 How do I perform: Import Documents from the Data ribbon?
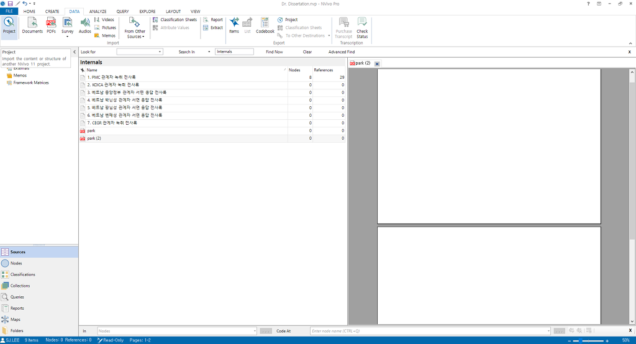(32, 26)
